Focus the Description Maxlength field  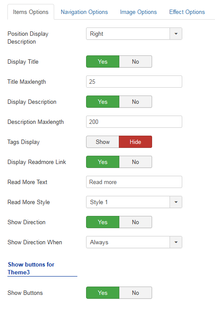tap(134, 122)
